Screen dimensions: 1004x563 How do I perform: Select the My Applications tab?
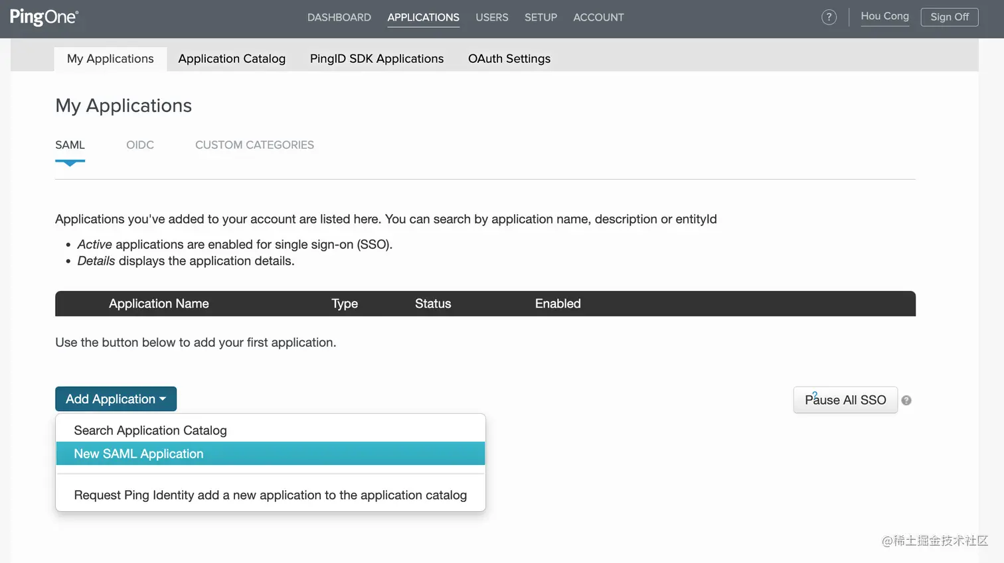click(x=110, y=58)
